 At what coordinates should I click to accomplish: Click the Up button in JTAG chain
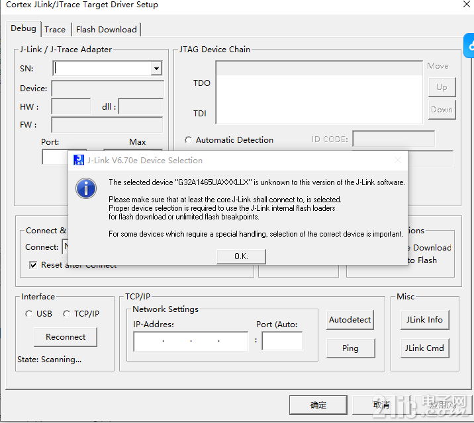coord(442,87)
